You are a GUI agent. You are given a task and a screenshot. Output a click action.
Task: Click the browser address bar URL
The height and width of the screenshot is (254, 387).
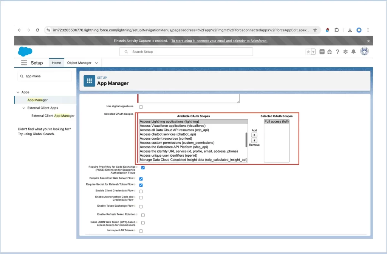[181, 30]
